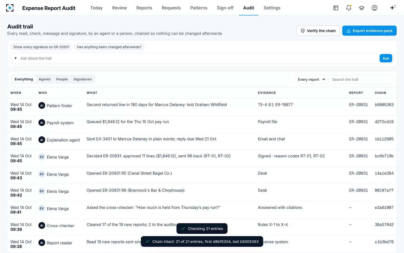Open the graduation cap learning icon
The width and height of the screenshot is (404, 253).
(362, 8)
